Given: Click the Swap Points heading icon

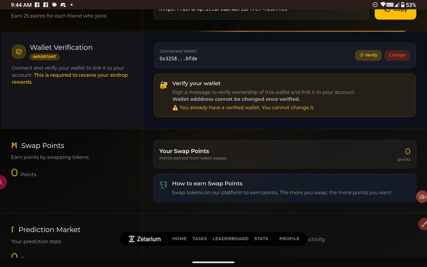Looking at the screenshot, I should point(14,146).
